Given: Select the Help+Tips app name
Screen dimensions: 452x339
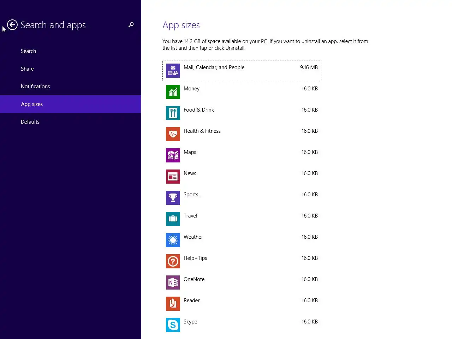Looking at the screenshot, I should 195,258.
